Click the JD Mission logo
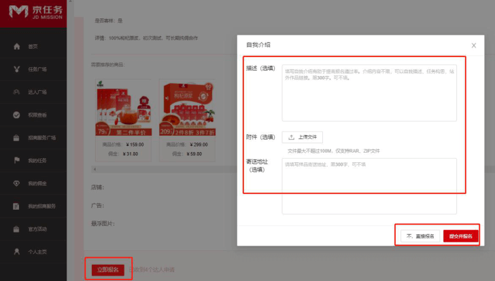Image resolution: width=495 pixels, height=281 pixels. pos(35,12)
